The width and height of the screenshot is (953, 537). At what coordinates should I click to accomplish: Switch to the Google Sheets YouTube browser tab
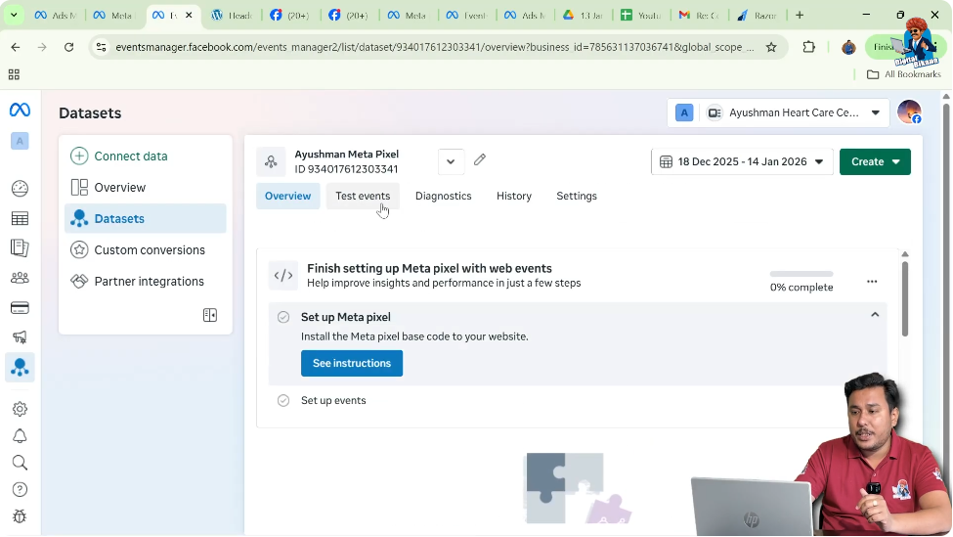[640, 15]
